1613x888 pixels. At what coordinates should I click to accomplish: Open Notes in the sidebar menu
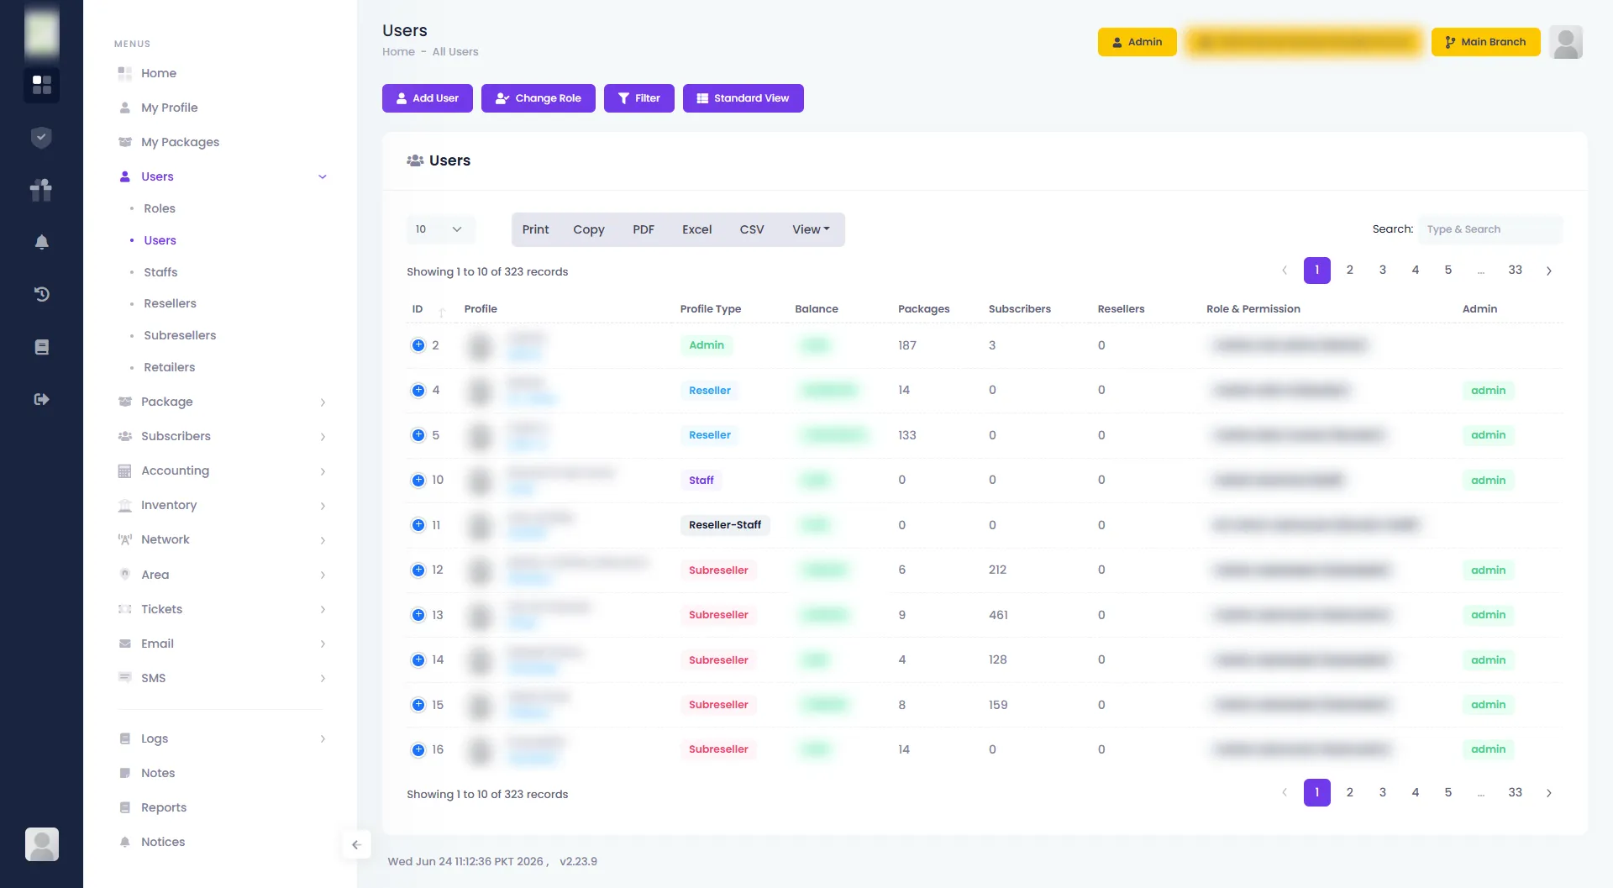(158, 773)
